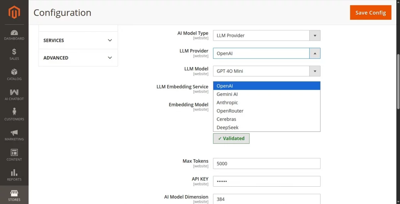Click the Max Tokens input field

click(x=266, y=164)
